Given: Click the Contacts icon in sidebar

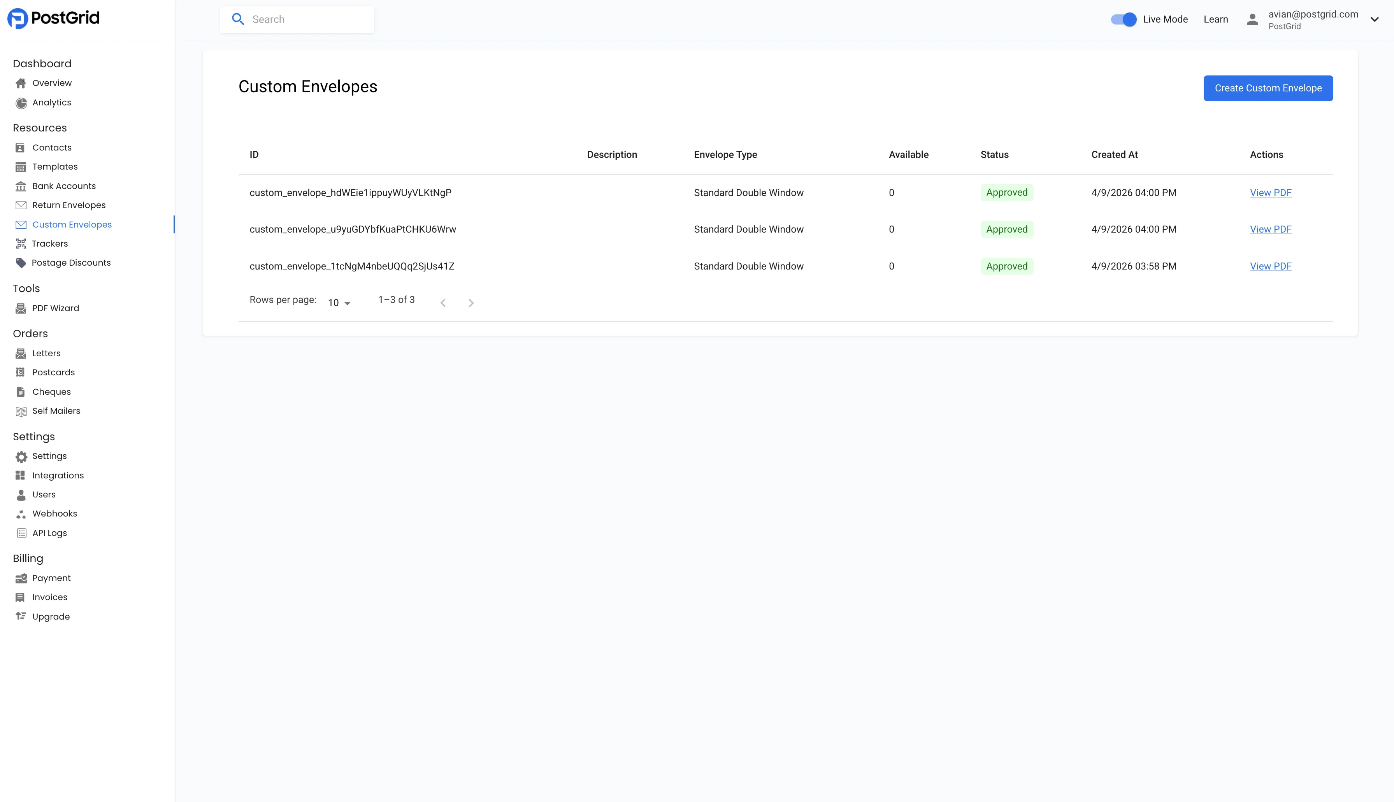Looking at the screenshot, I should coord(20,148).
